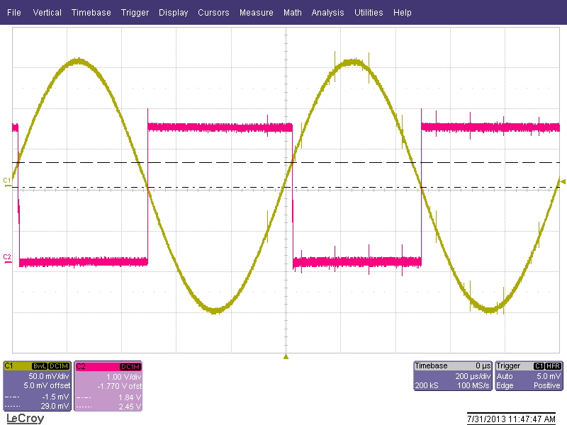Click the 2.45 V cursor readout

[130, 407]
